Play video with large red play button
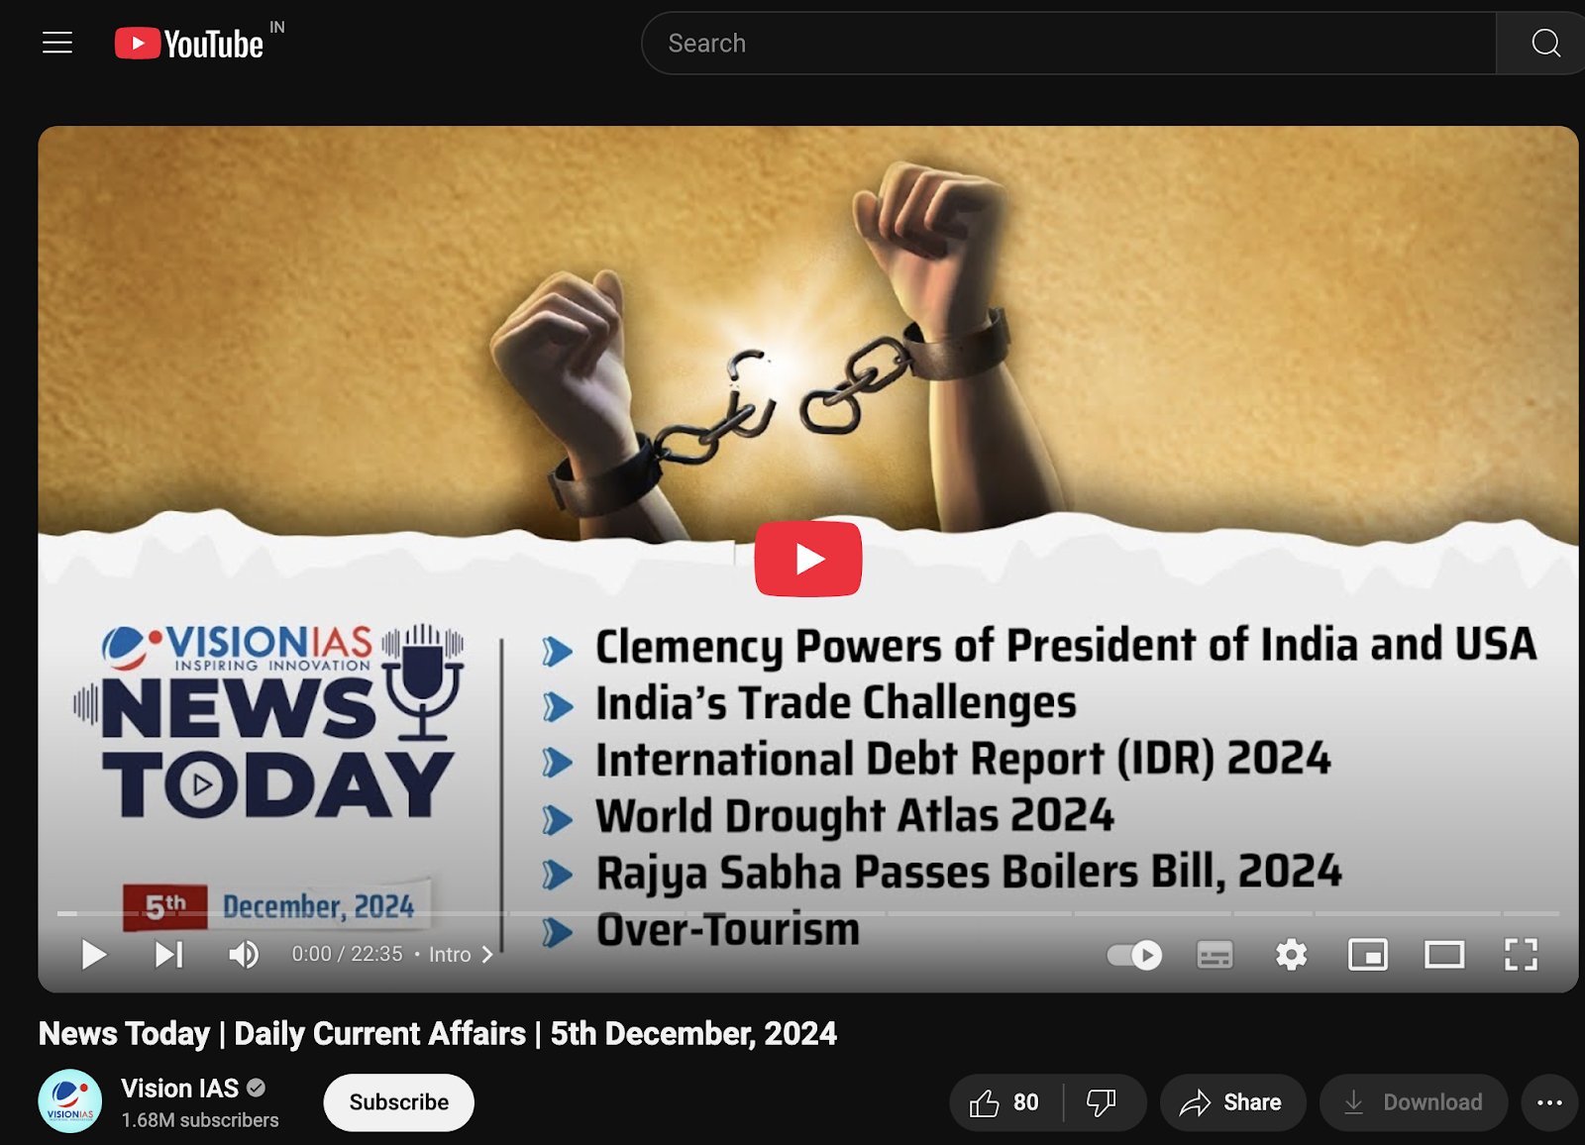The width and height of the screenshot is (1585, 1145). (808, 559)
